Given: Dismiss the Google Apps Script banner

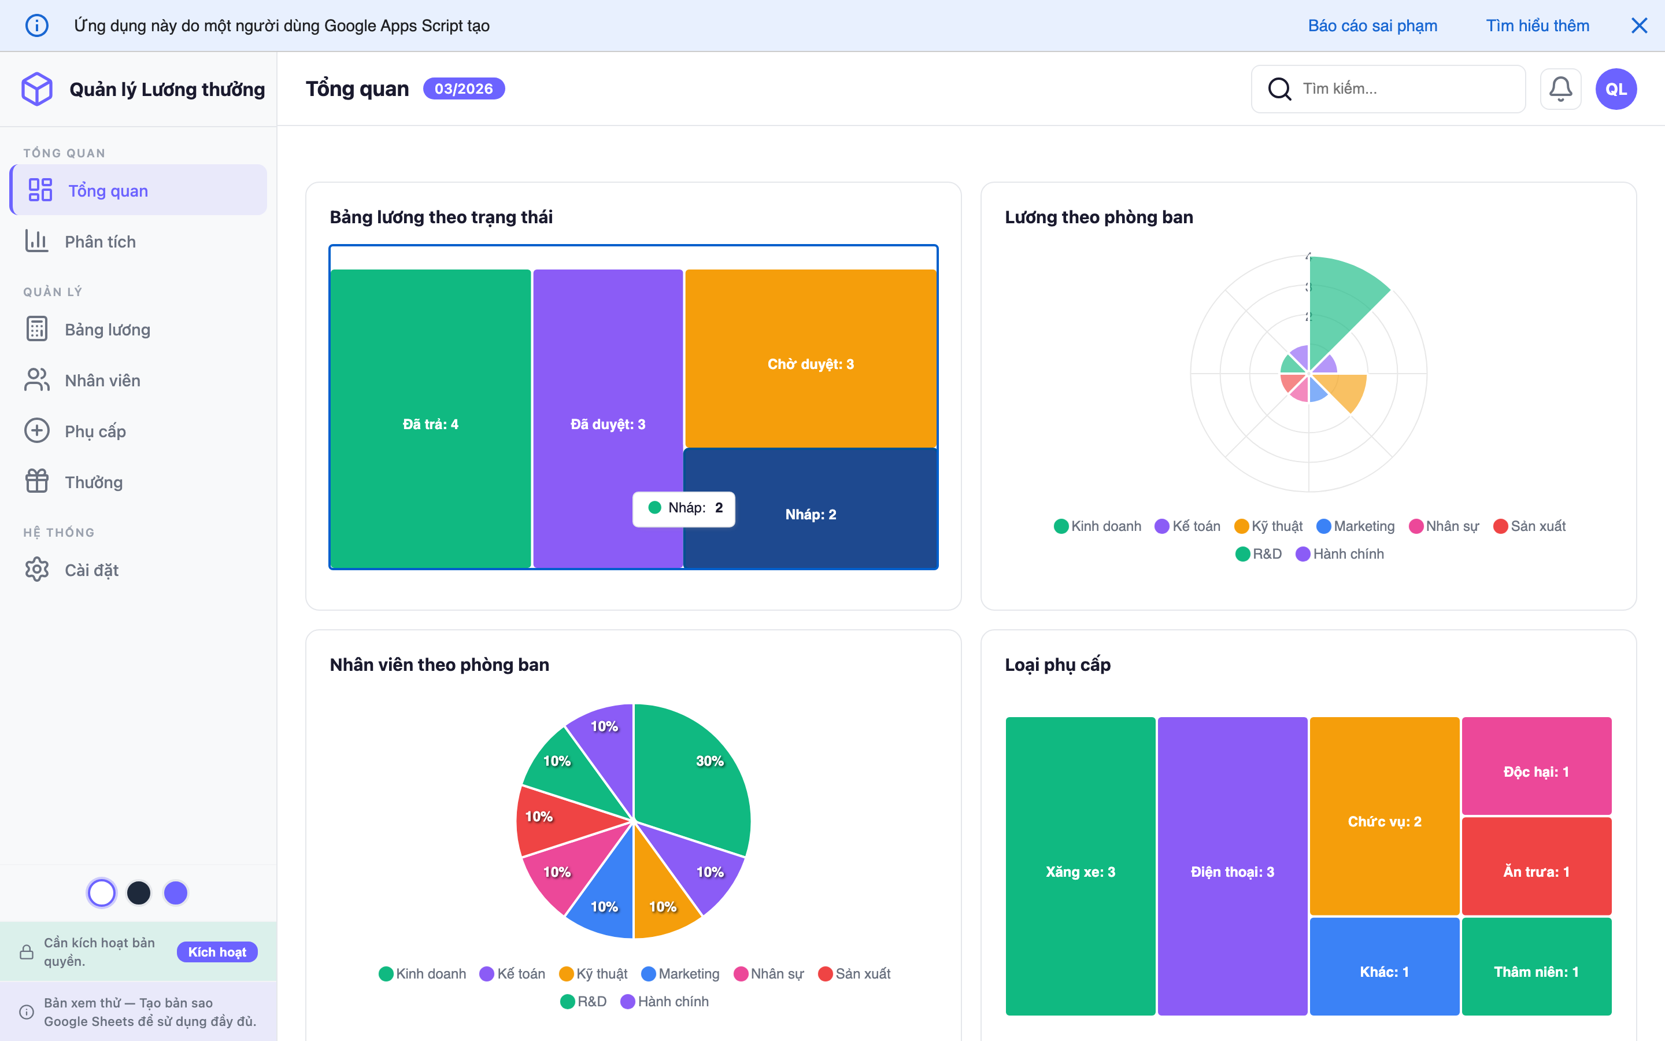Looking at the screenshot, I should click(1639, 25).
